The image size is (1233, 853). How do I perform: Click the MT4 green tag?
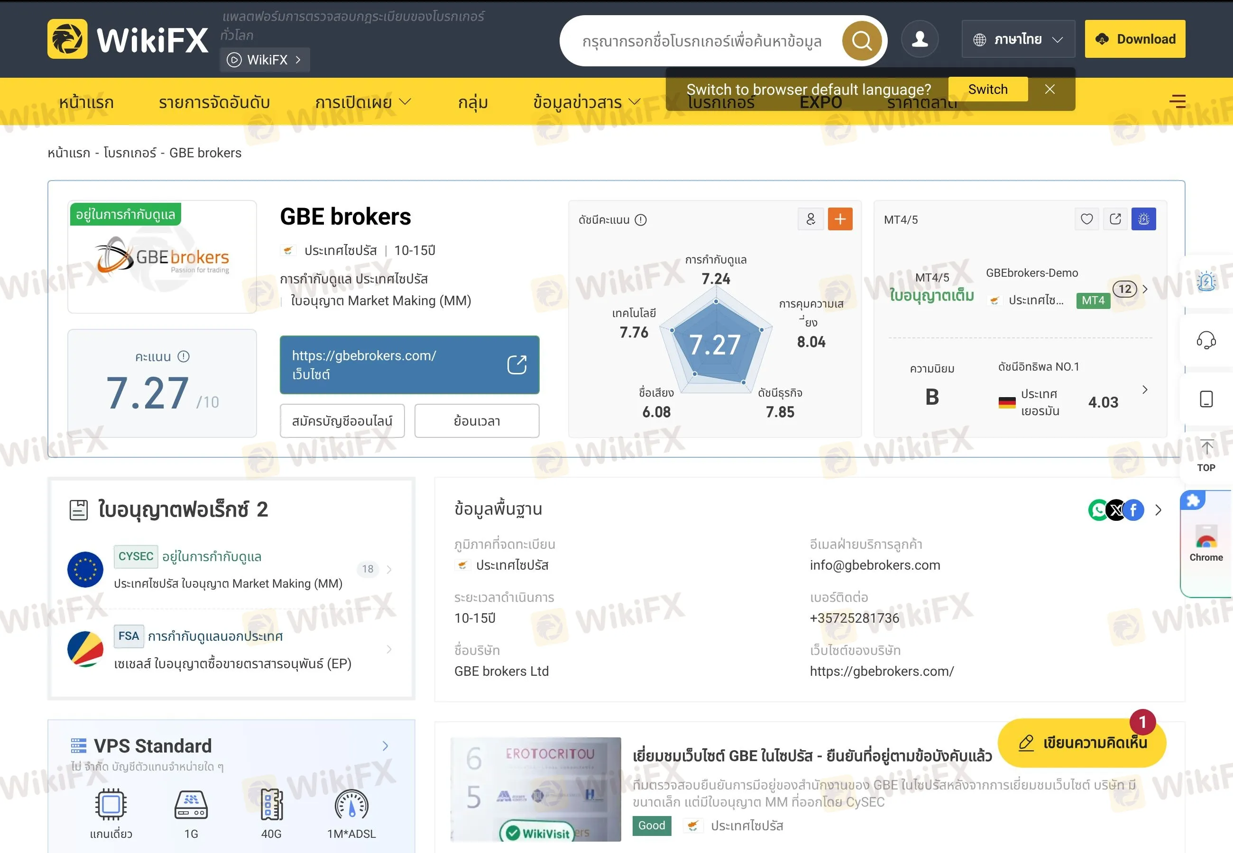(x=1093, y=300)
